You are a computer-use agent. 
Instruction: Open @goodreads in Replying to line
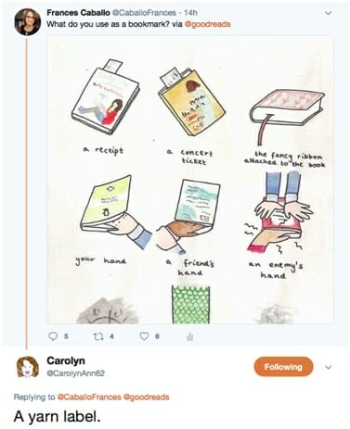pyautogui.click(x=146, y=397)
